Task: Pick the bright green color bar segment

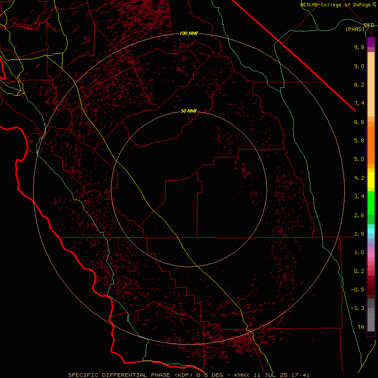Action: click(x=371, y=203)
